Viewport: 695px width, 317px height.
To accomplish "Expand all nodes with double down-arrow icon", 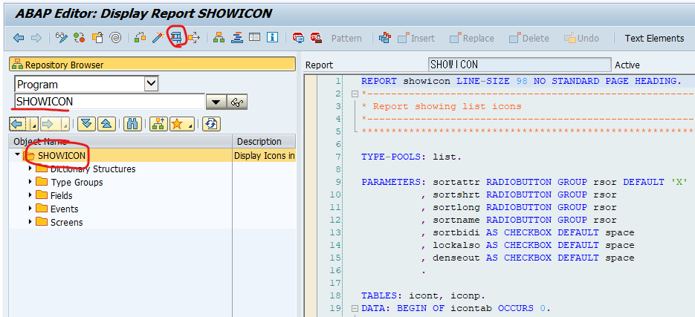I will point(86,124).
